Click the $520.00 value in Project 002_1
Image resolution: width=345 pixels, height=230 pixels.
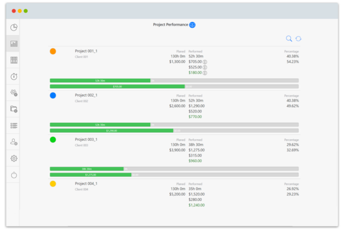click(x=195, y=111)
